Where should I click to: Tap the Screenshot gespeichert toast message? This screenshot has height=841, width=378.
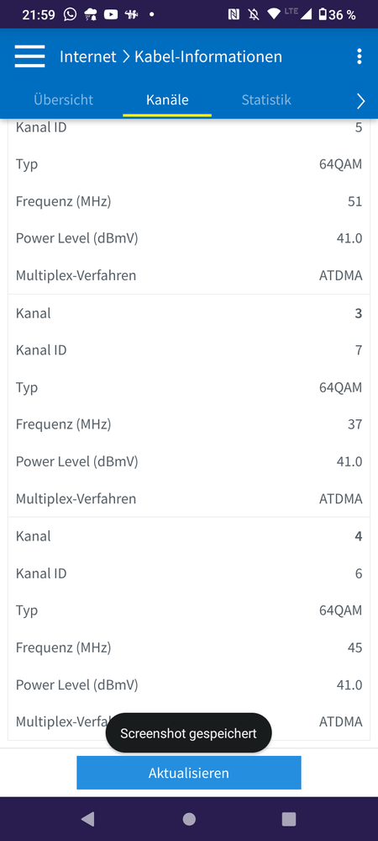(188, 733)
